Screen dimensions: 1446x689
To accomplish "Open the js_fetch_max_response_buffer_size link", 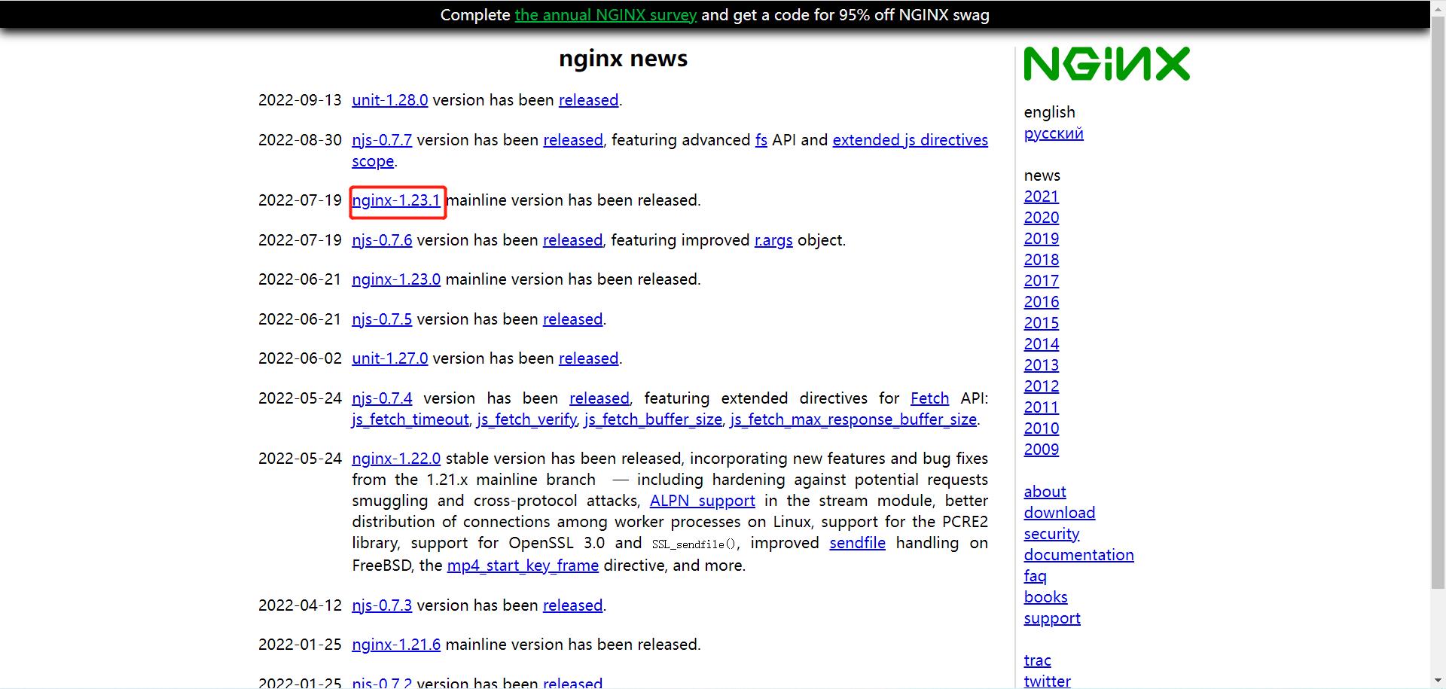I will pyautogui.click(x=853, y=419).
